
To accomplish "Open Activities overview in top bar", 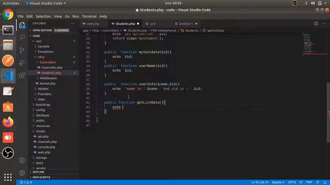I will point(11,4).
